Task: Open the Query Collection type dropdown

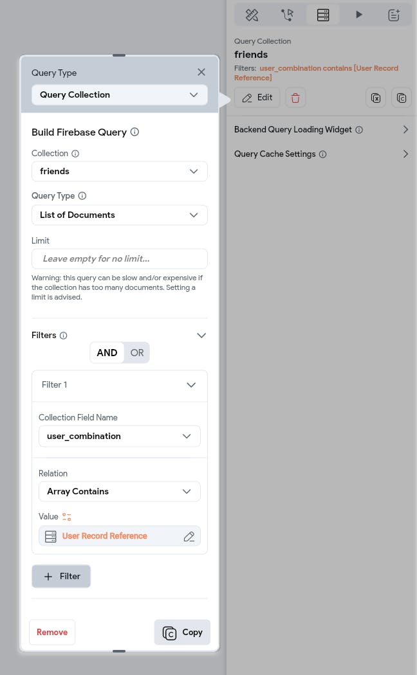Action: pos(120,94)
